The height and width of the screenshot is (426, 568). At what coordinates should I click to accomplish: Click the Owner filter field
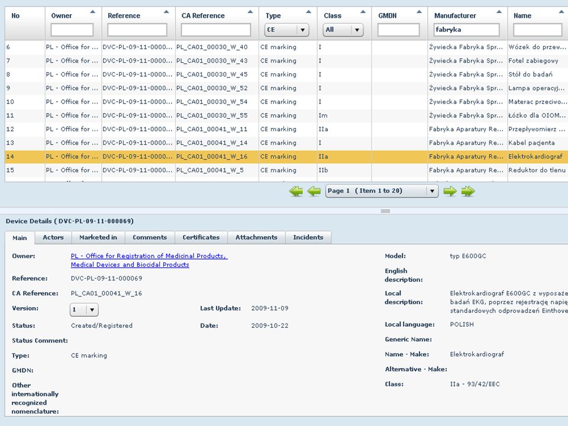point(72,30)
